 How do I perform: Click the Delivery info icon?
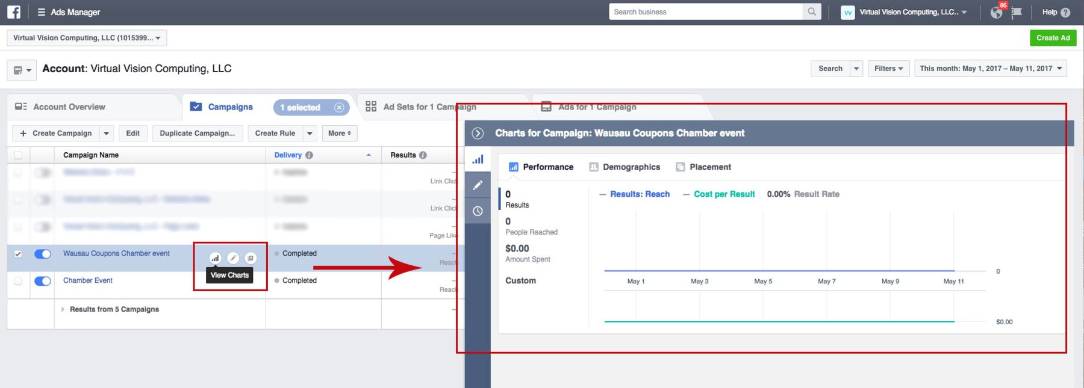[309, 155]
